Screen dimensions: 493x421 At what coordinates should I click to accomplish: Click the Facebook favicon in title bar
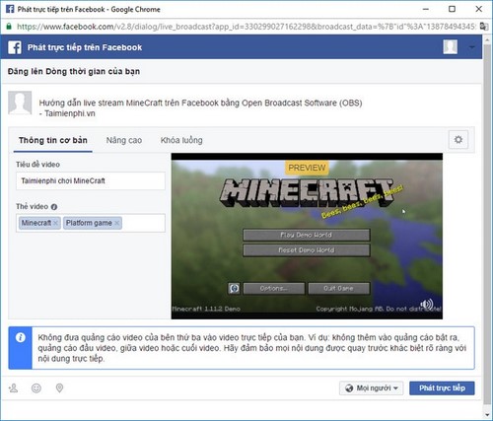tap(10, 9)
